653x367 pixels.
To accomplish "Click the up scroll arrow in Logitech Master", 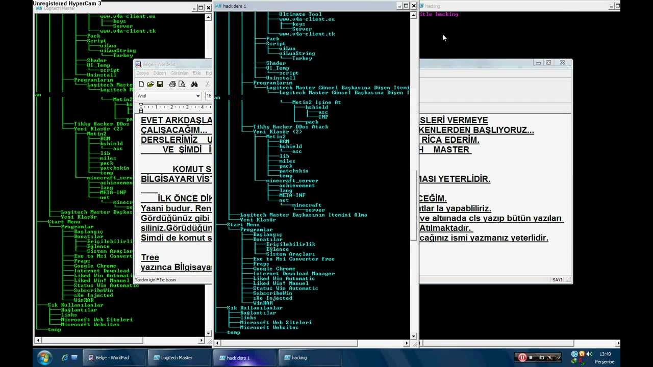I will (x=208, y=17).
